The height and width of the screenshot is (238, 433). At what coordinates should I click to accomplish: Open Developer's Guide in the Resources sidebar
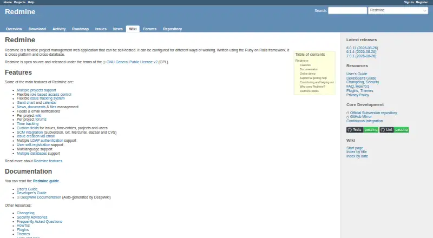click(361, 78)
